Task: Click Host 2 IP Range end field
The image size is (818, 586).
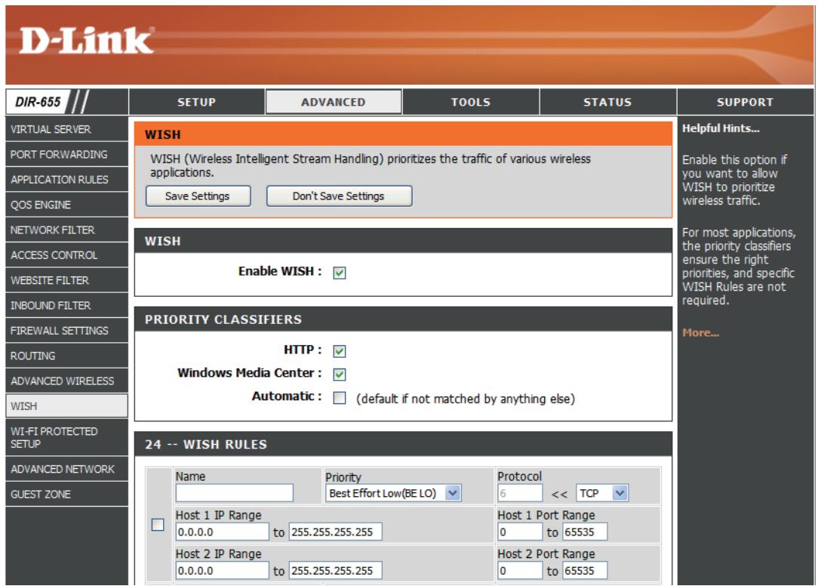Action: 336,570
